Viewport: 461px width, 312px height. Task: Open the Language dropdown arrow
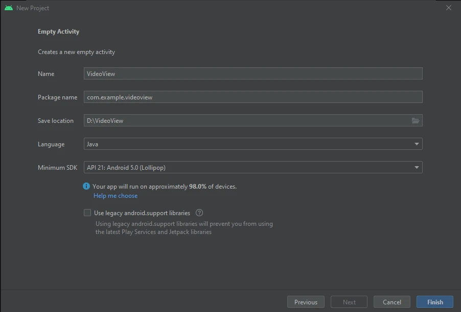pyautogui.click(x=417, y=144)
